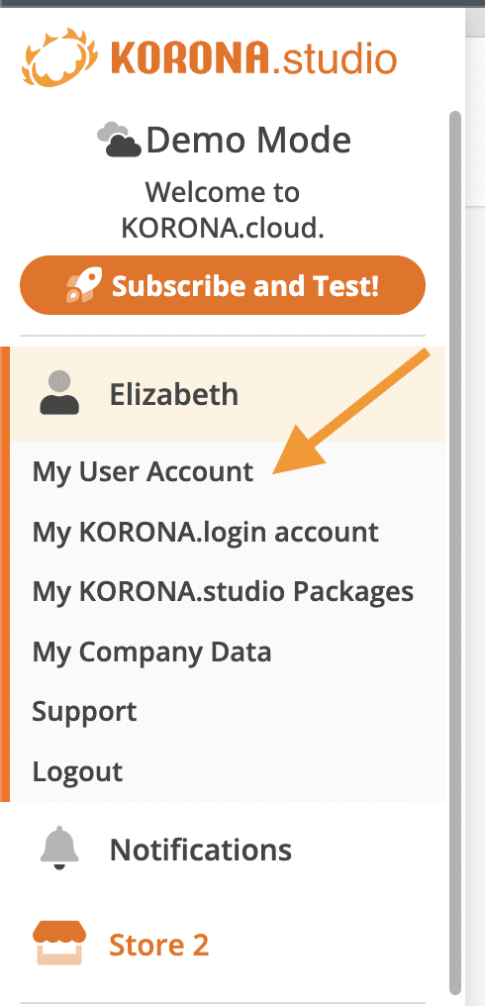Click the KORONA.studio flame logo icon
The height and width of the screenshot is (1006, 485).
[x=60, y=57]
